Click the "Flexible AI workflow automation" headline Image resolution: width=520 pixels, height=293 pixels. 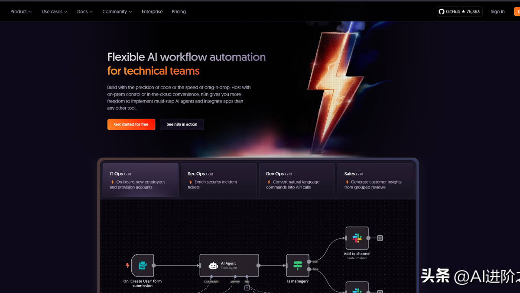click(186, 57)
